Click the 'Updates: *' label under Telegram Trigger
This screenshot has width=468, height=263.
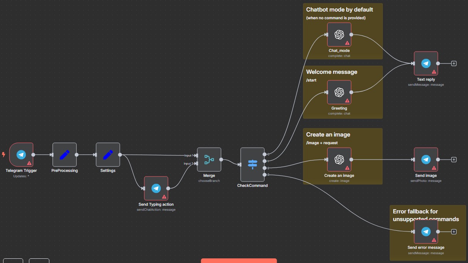click(21, 176)
